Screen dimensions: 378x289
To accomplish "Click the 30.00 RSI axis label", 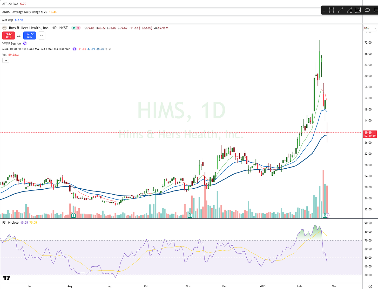I will tap(368, 275).
